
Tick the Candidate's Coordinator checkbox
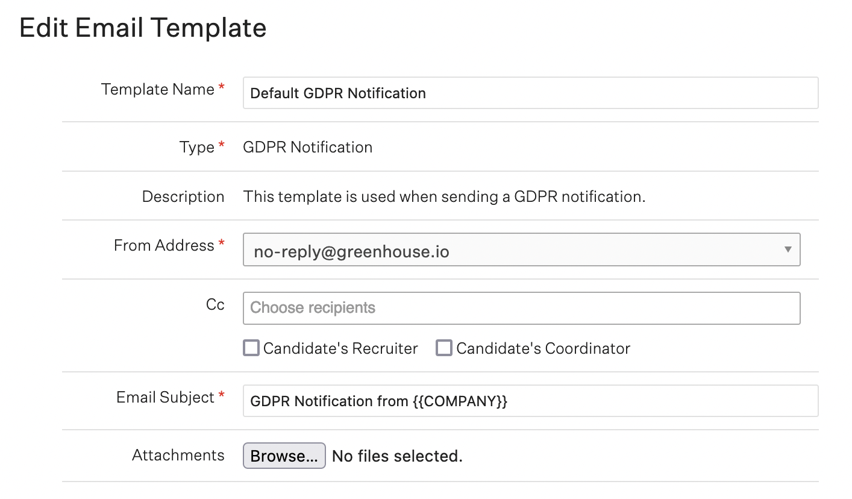[444, 348]
